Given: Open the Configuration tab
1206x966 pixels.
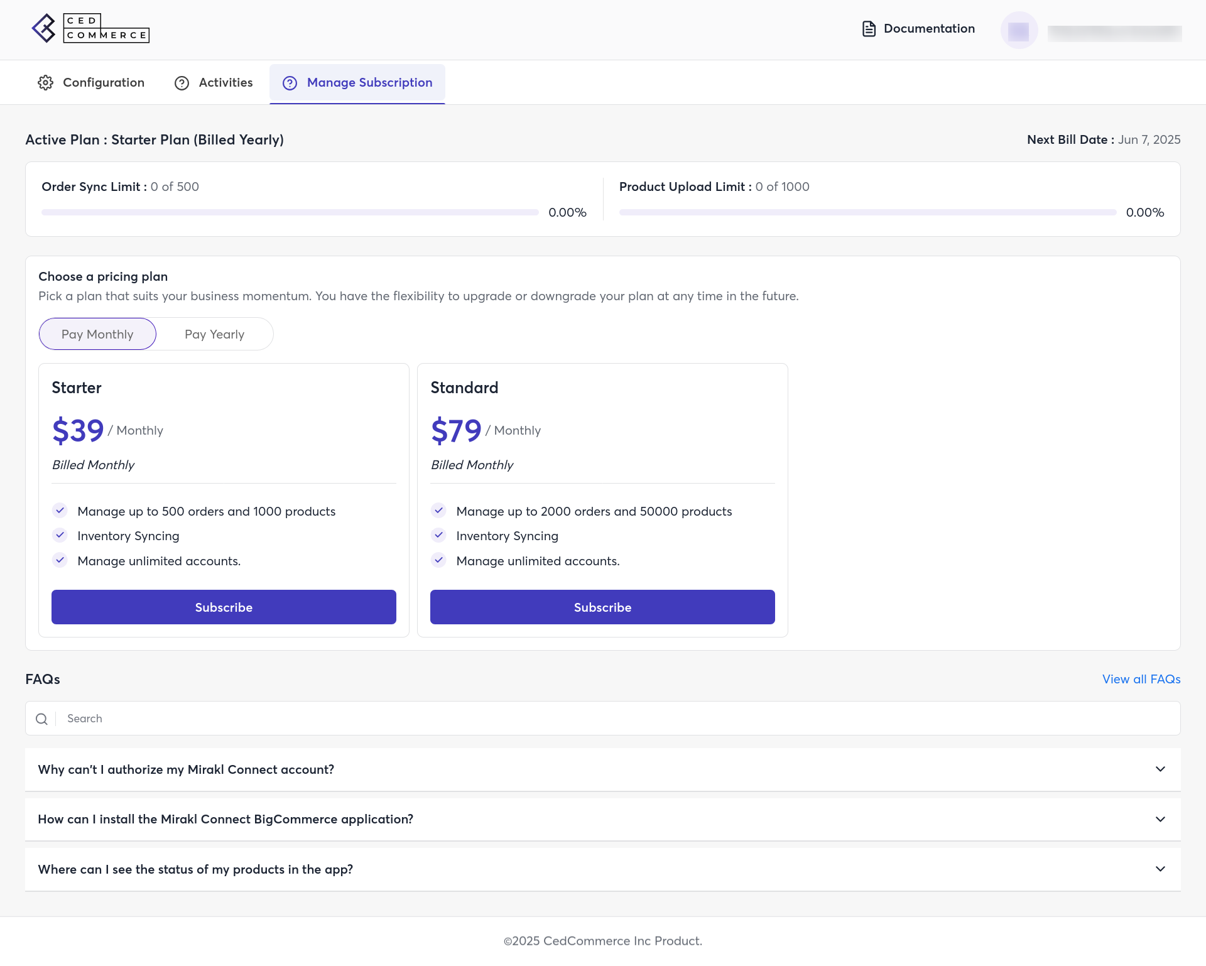Looking at the screenshot, I should (92, 83).
